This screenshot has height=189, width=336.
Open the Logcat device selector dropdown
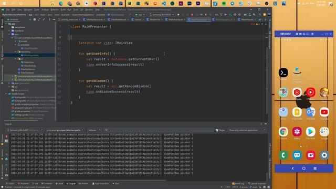point(25,130)
